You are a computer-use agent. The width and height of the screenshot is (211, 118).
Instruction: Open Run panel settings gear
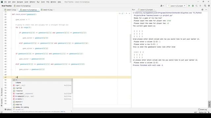click(202, 10)
